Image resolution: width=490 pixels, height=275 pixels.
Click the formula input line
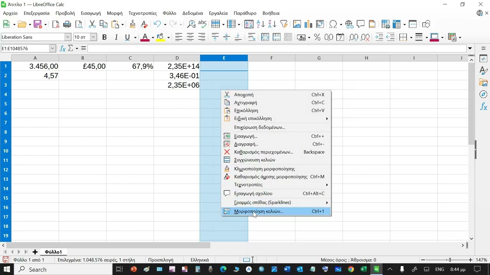[277, 49]
